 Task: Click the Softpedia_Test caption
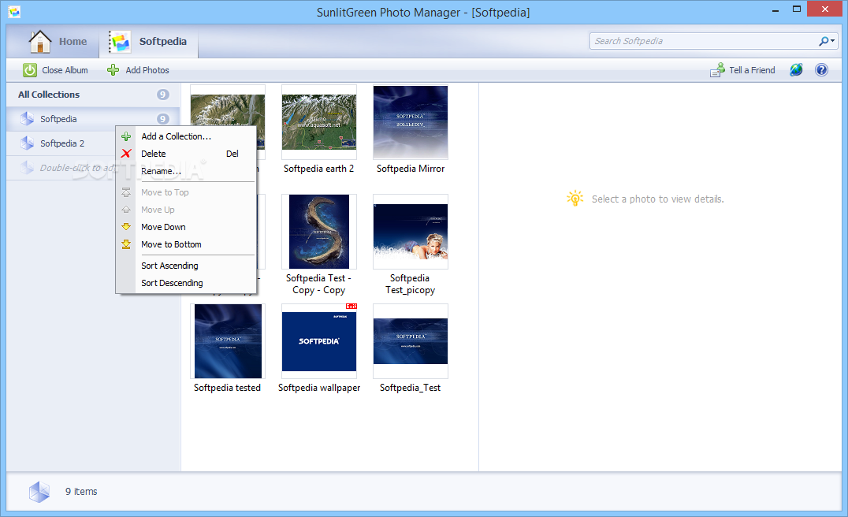(410, 388)
